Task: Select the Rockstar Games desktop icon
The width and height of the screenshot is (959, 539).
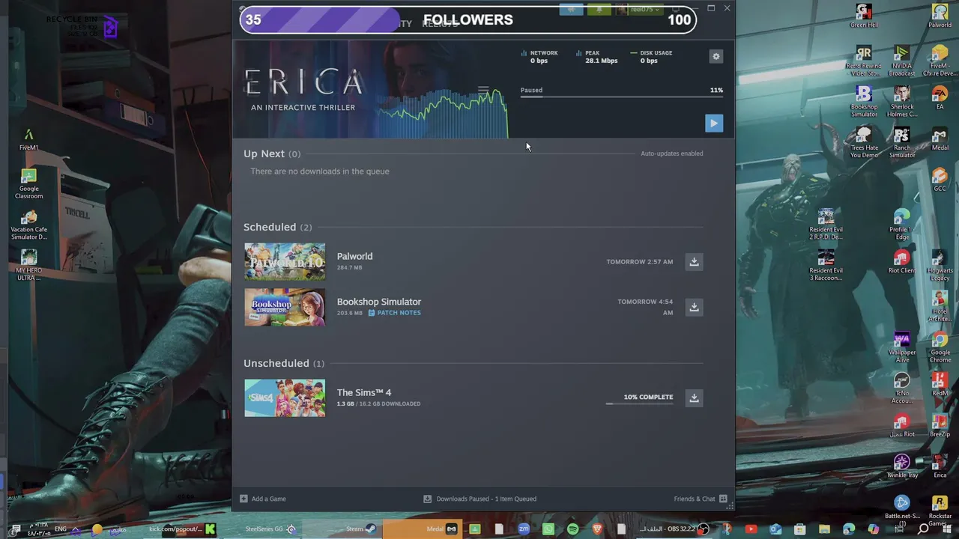Action: [940, 510]
